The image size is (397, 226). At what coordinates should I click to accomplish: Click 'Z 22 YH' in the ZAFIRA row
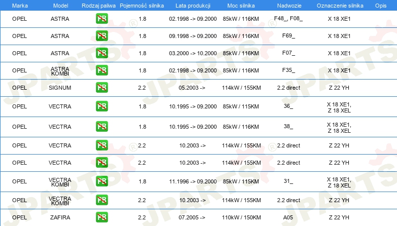tap(339, 217)
